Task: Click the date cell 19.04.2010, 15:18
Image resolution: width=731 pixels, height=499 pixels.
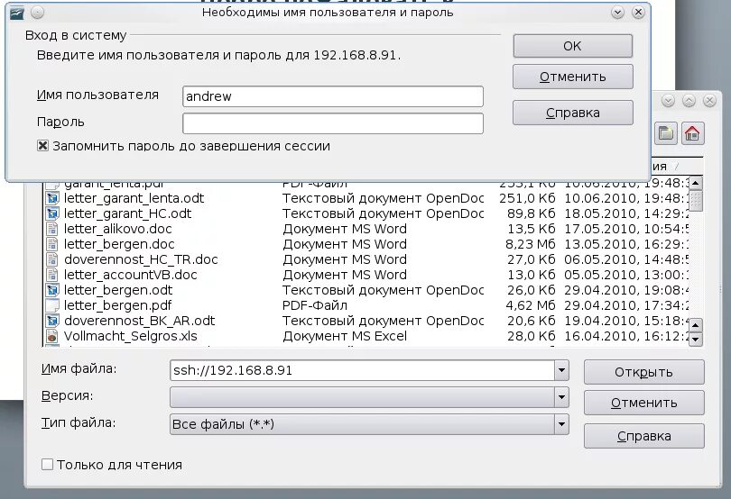Action: tap(626, 322)
